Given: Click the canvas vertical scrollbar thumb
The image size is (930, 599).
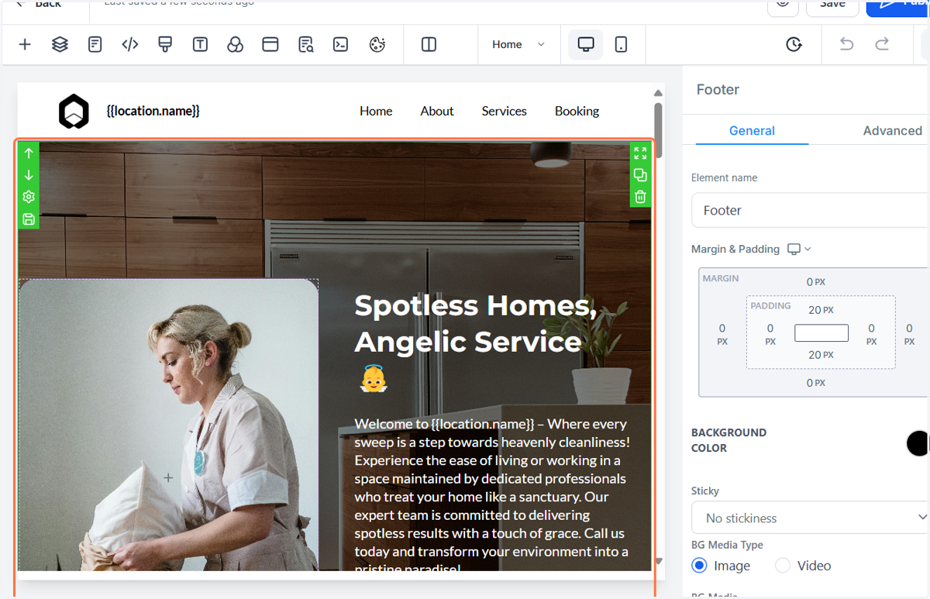Looking at the screenshot, I should [x=658, y=130].
